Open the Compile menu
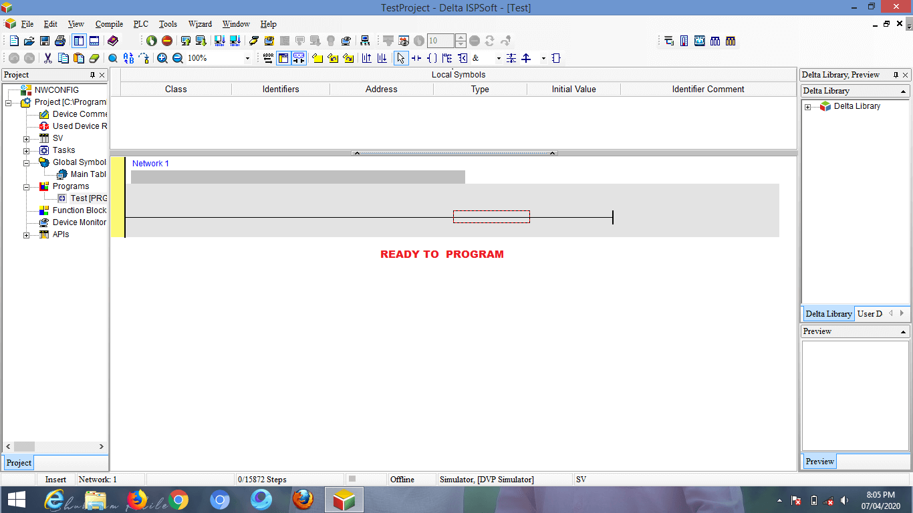The image size is (913, 513). pos(109,24)
